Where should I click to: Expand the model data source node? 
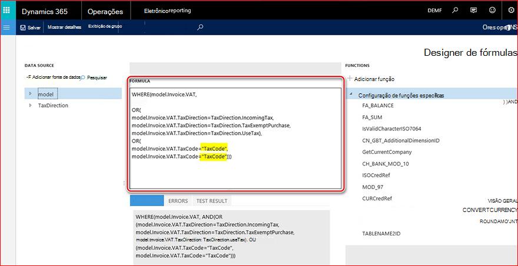(x=31, y=93)
